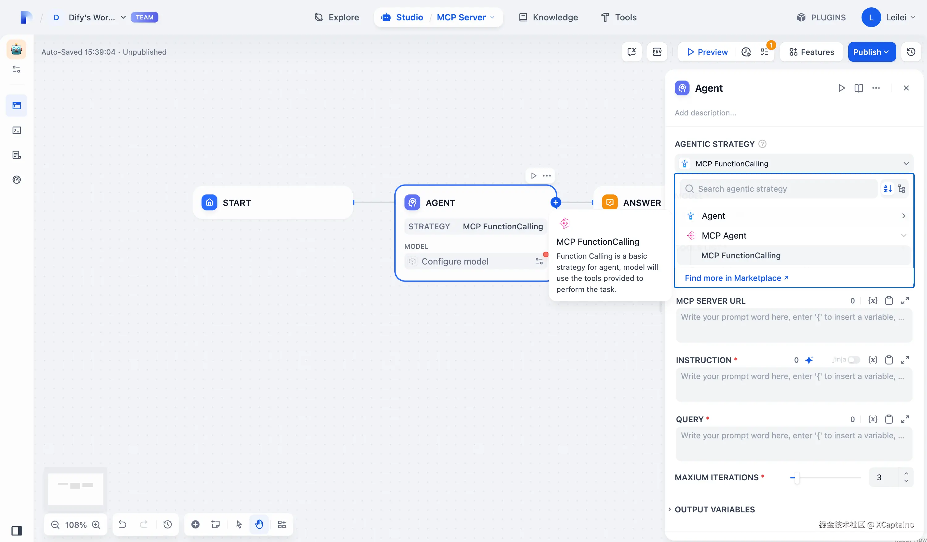The height and width of the screenshot is (542, 927).
Task: Select the pointer mode tool
Action: tap(239, 524)
